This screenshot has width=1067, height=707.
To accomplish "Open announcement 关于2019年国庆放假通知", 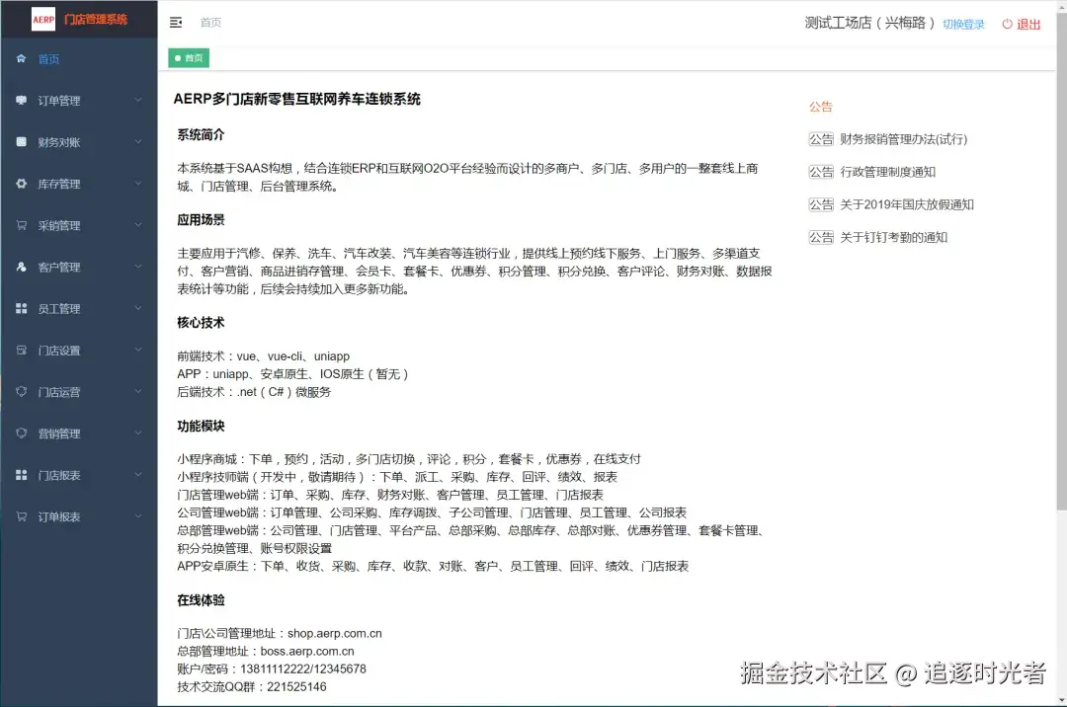I will click(906, 204).
